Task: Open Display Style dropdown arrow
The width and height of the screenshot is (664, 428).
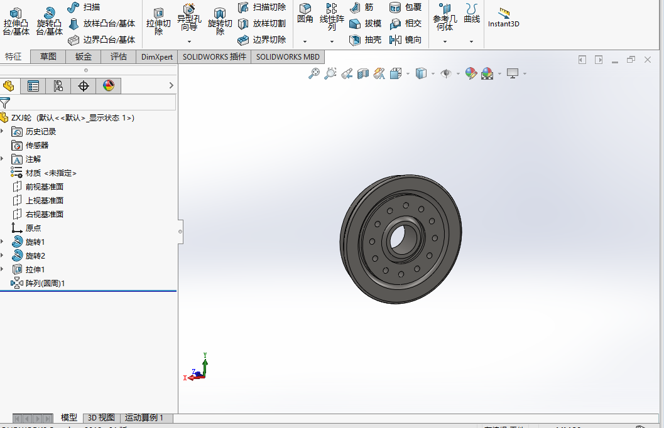Action: (433, 74)
